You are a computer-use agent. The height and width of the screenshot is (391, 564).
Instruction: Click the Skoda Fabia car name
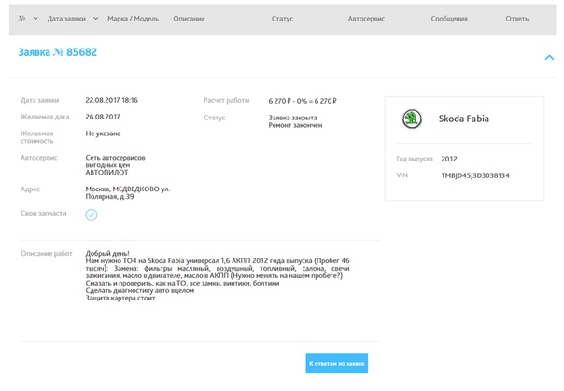[464, 119]
